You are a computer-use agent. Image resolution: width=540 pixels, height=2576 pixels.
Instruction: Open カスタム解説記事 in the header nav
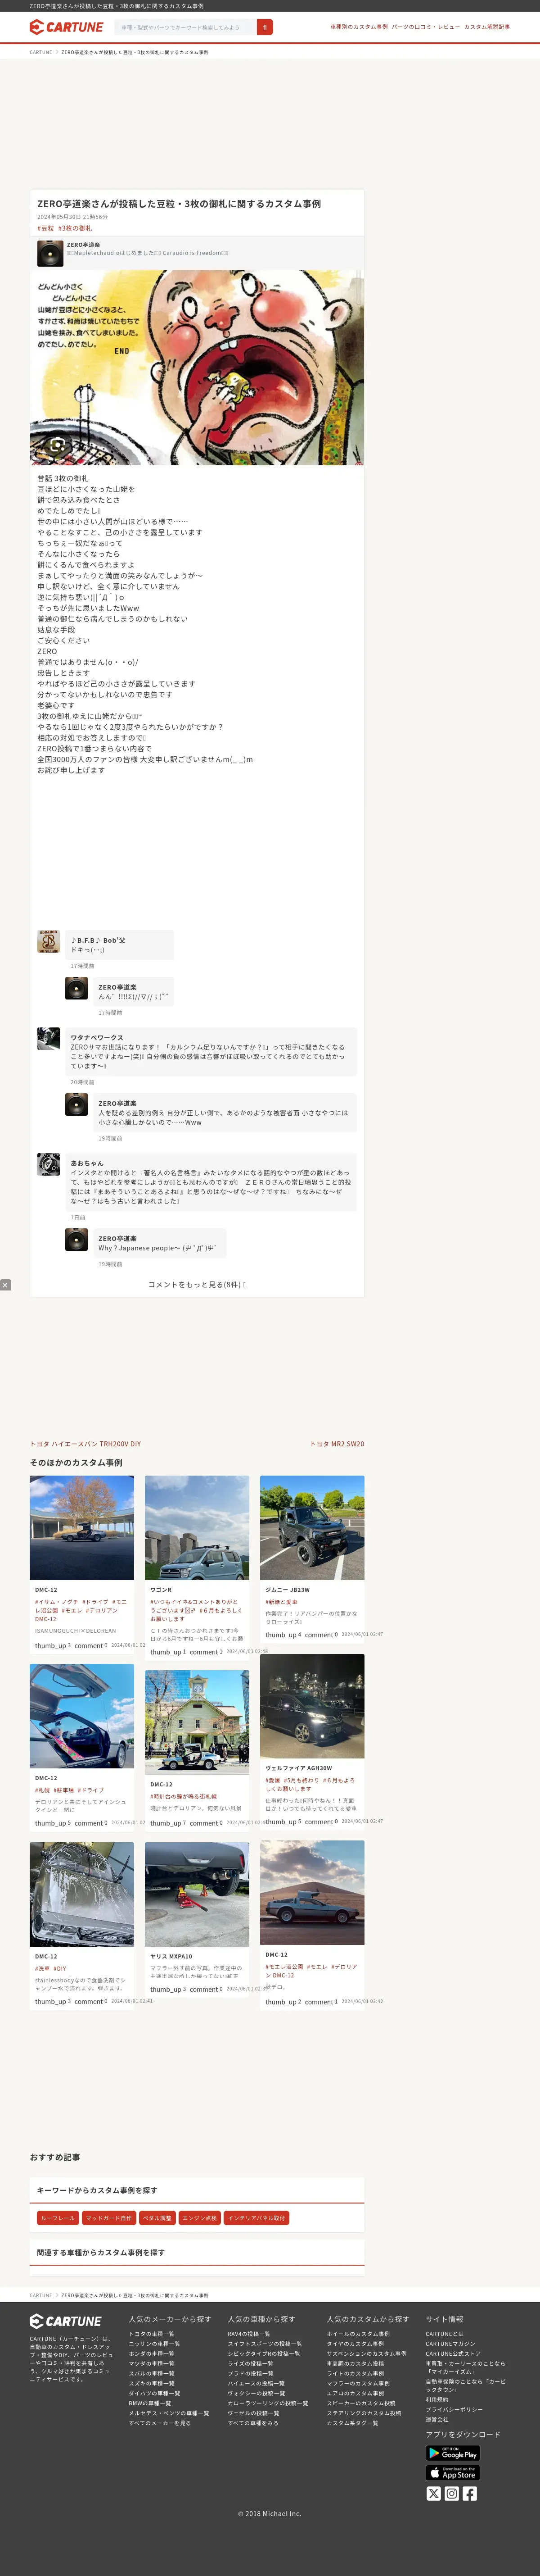tap(487, 27)
